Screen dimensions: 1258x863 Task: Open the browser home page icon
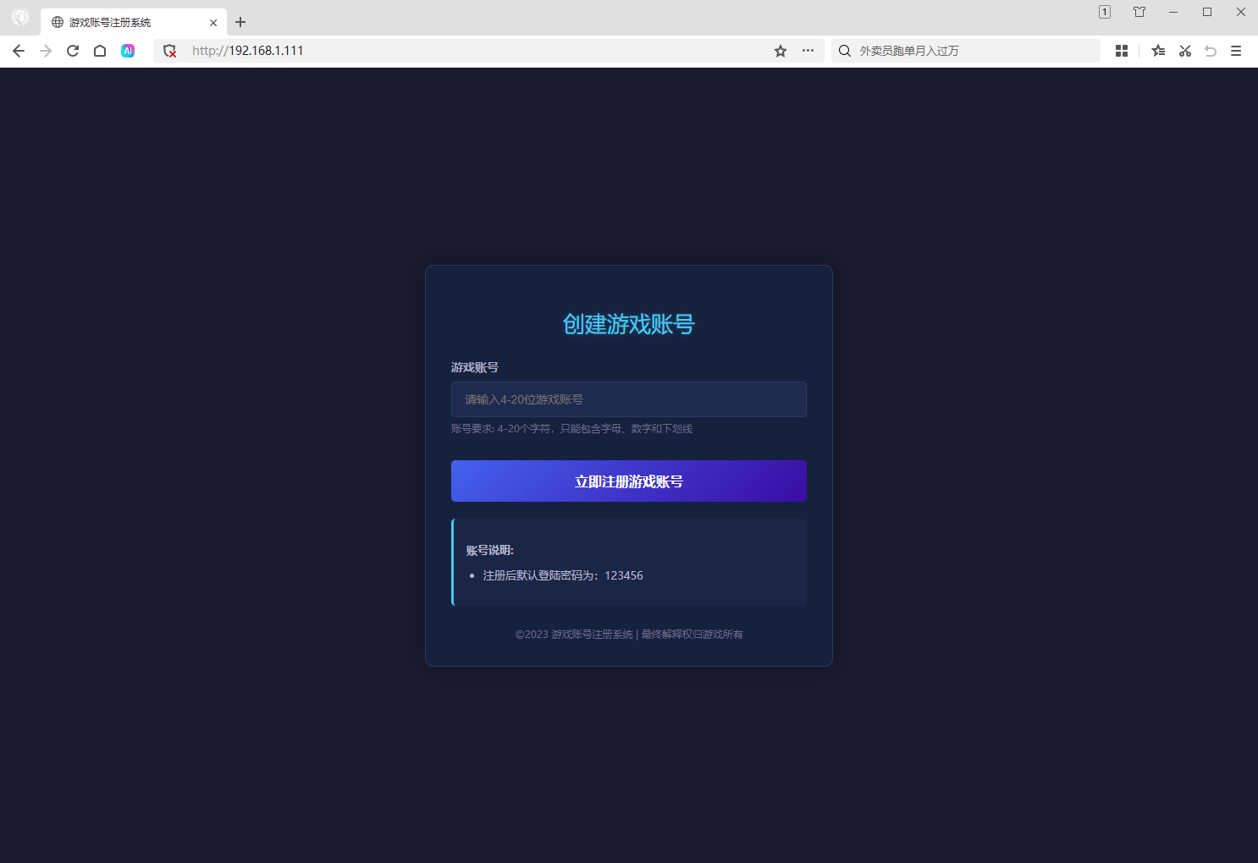click(99, 51)
